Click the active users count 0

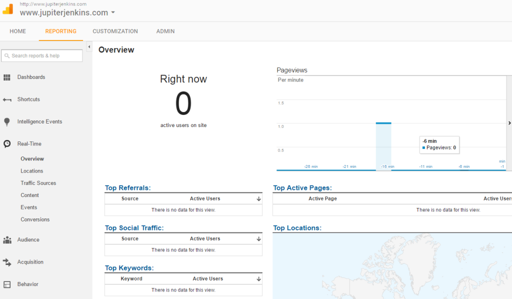(x=183, y=103)
